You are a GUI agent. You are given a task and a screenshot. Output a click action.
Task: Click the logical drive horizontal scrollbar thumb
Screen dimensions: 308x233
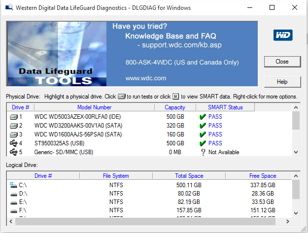click(x=145, y=221)
